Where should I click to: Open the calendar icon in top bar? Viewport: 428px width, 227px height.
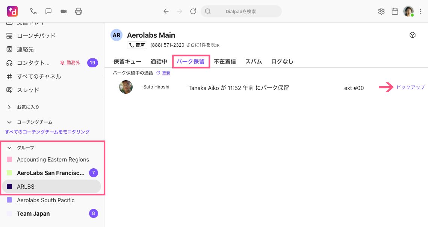[x=395, y=11]
